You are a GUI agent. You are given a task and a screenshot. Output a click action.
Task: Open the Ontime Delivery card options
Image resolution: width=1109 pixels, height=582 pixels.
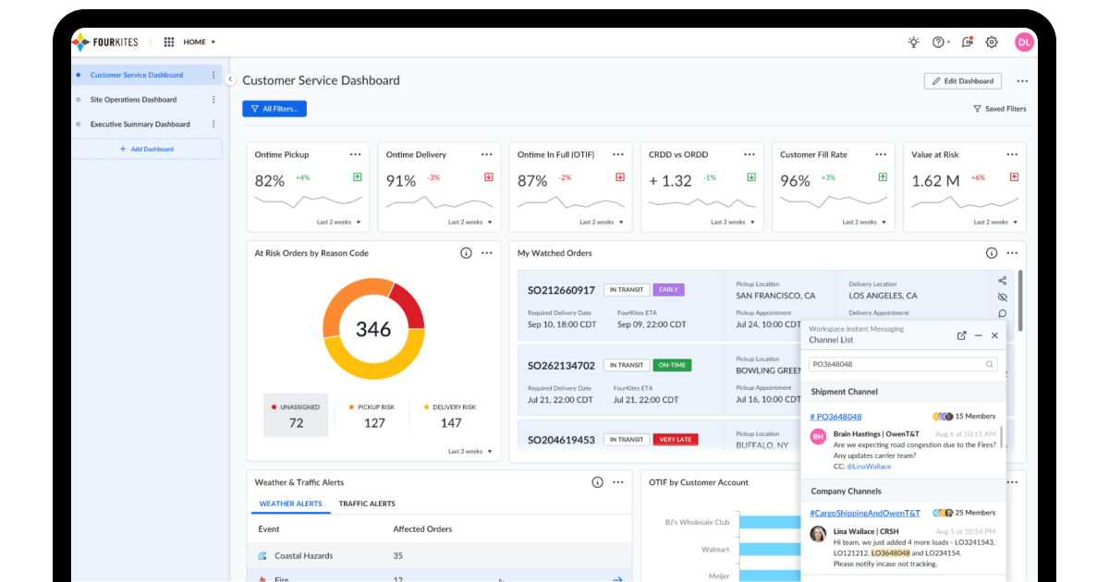(x=487, y=154)
